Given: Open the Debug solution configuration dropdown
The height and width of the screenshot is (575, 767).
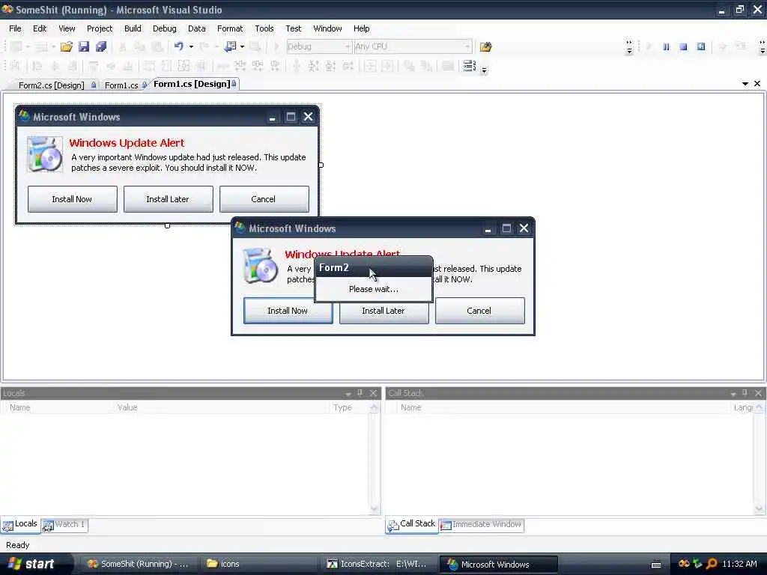Looking at the screenshot, I should 319,46.
